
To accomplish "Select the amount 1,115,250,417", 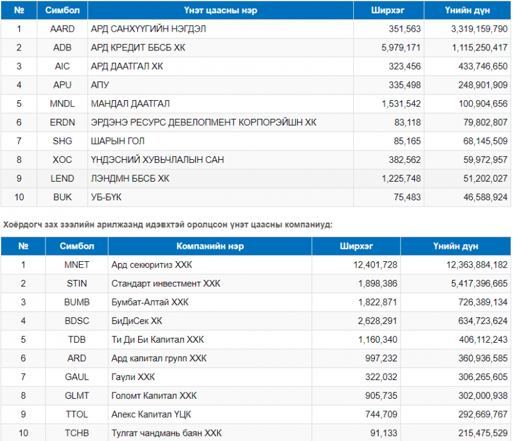I will click(479, 47).
